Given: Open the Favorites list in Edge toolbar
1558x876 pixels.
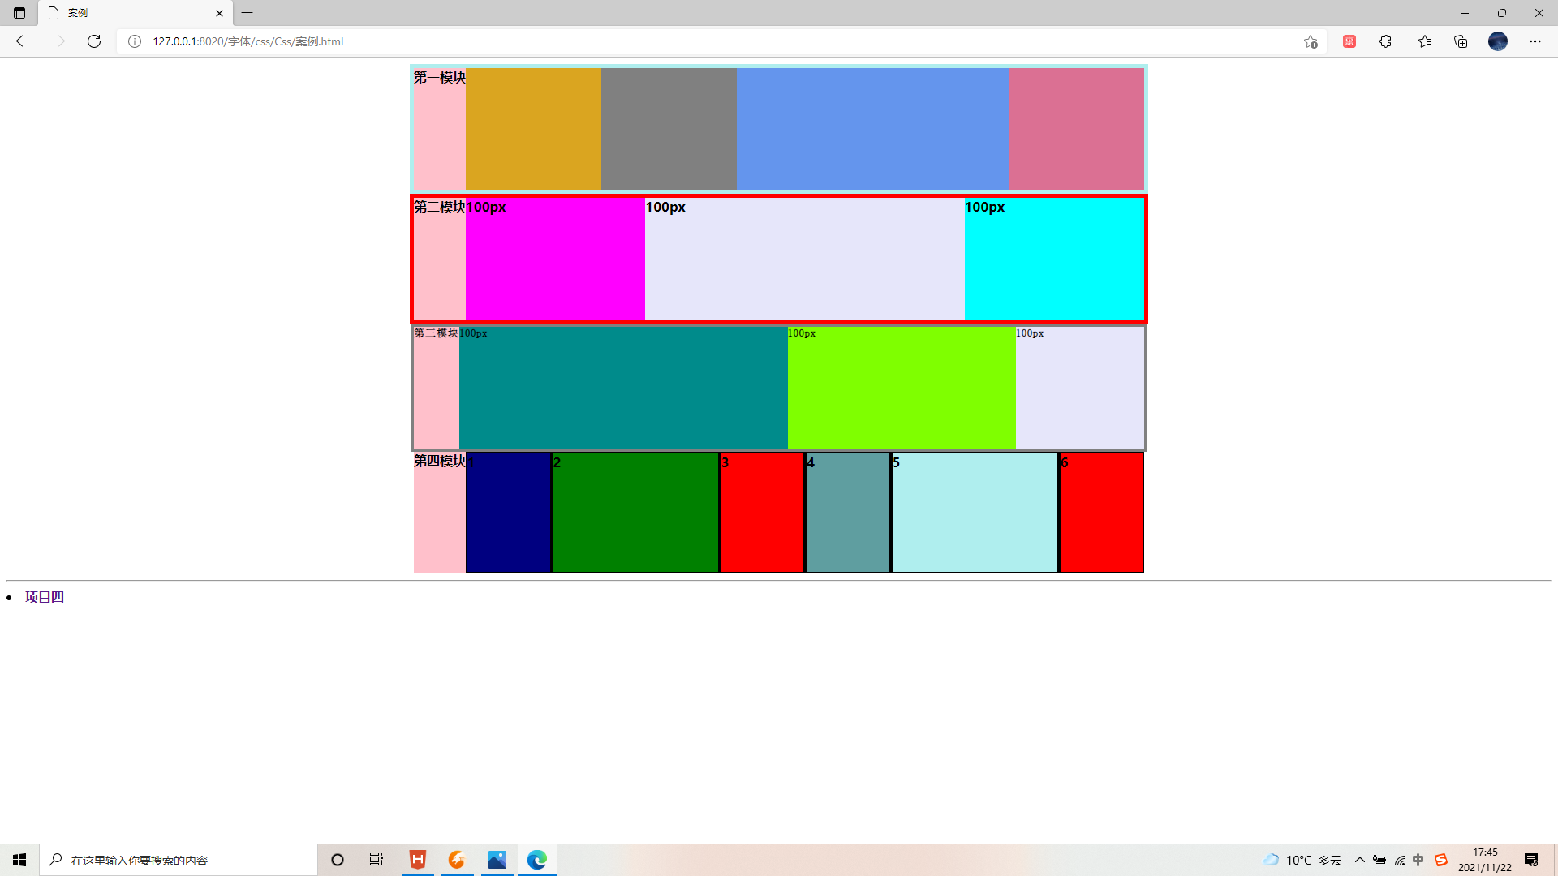Looking at the screenshot, I should tap(1425, 41).
